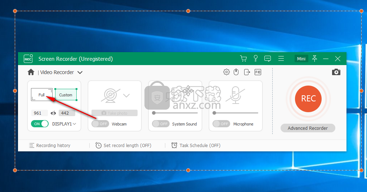Click the Screen Recorder REC logo
Viewport: 367px width, 192px height.
(x=28, y=59)
